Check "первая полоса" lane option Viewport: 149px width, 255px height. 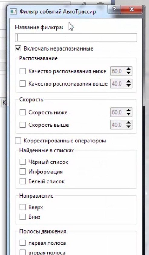(22, 243)
